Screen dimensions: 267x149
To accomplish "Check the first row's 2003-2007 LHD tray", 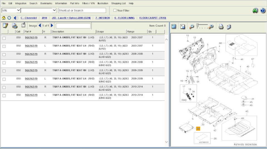I will [x=4, y=38].
